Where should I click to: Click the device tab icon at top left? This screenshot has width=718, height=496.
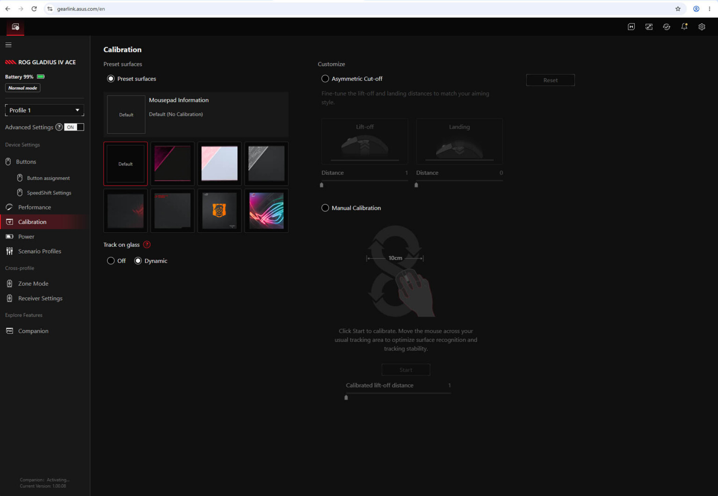15,27
